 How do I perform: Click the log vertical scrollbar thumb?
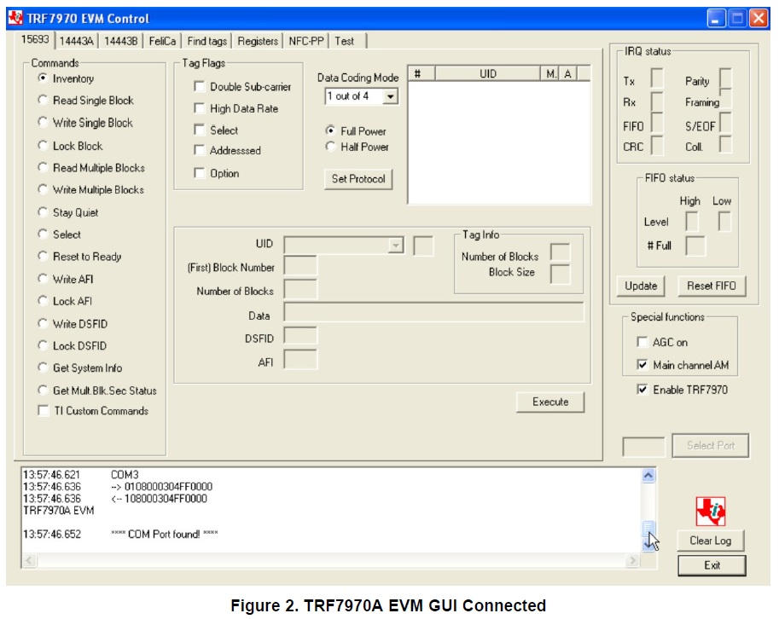(x=648, y=528)
